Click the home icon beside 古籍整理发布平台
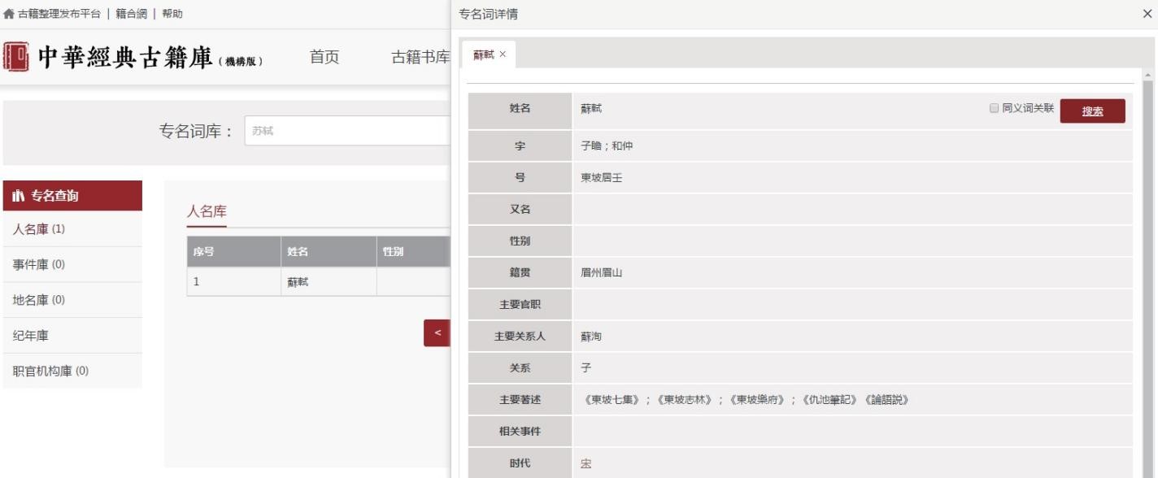The width and height of the screenshot is (1158, 478). (9, 14)
